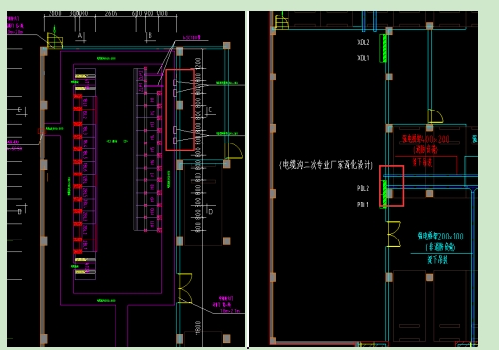The image size is (499, 350).
Task: Click the 2605 dimension text at top
Action: (112, 14)
